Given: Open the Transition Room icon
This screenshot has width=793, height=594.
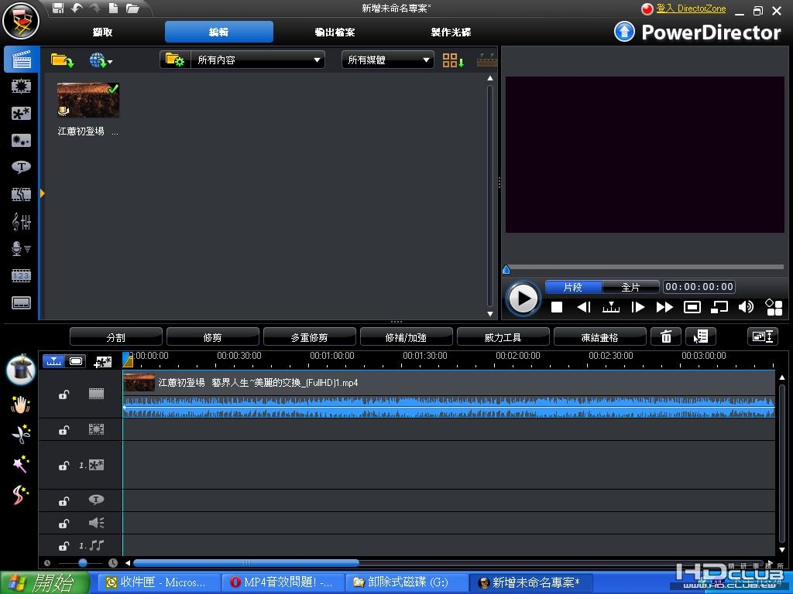Looking at the screenshot, I should tap(21, 194).
